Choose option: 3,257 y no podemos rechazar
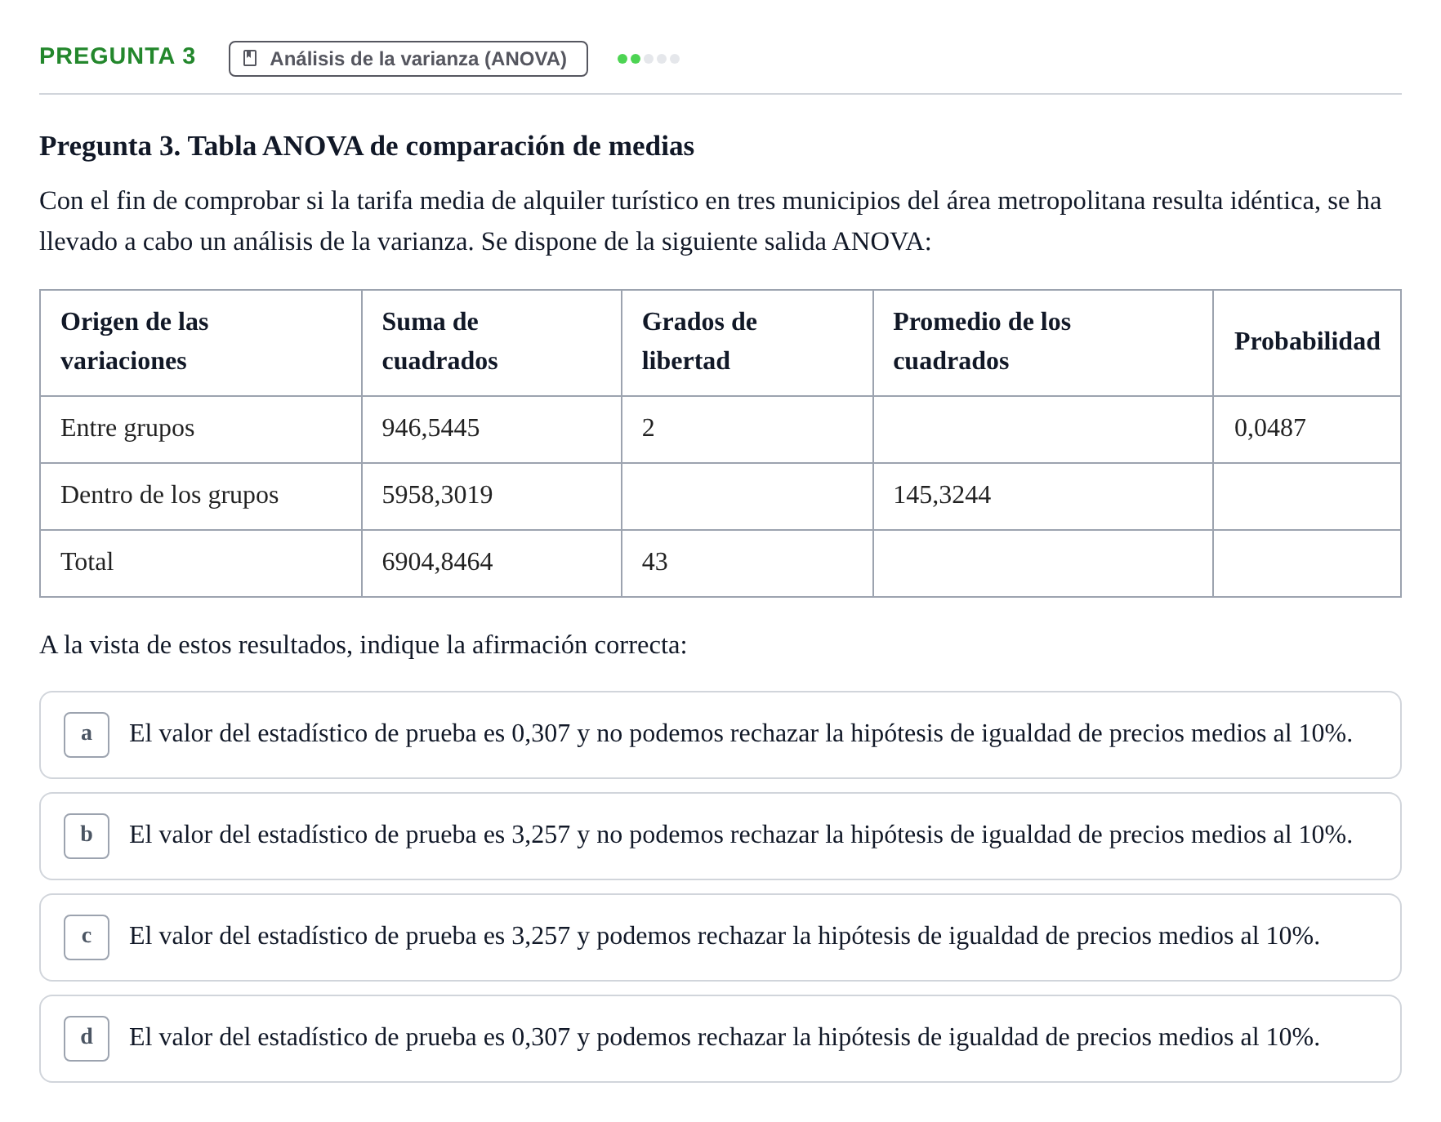The height and width of the screenshot is (1122, 1441). [720, 836]
